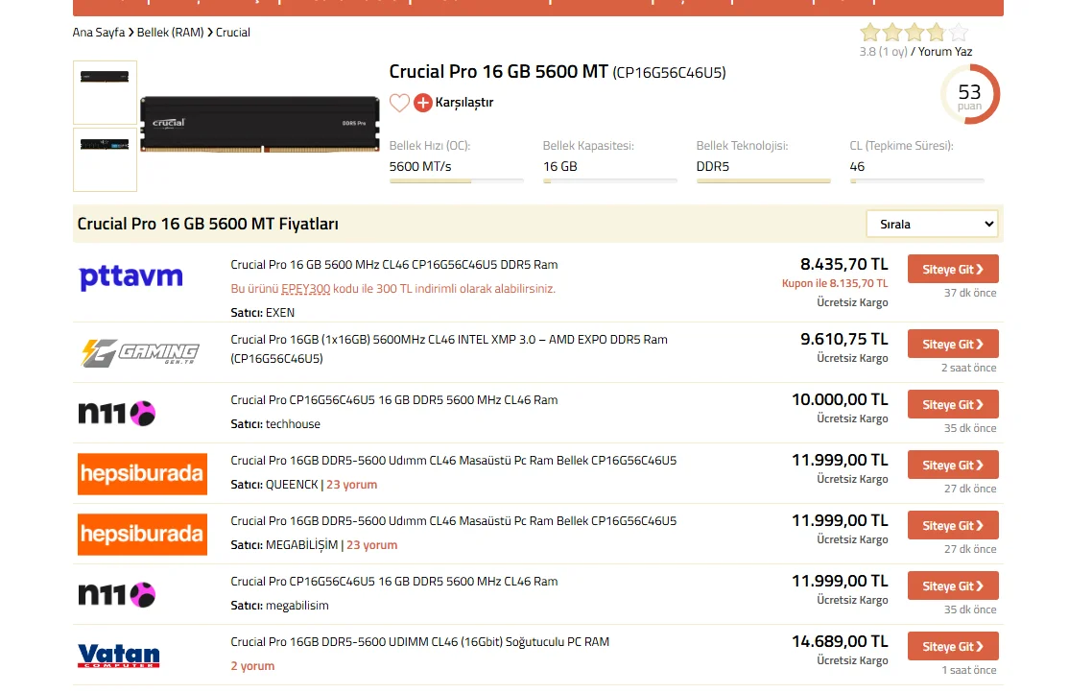Click the 8.435,70 TL price

tap(844, 264)
